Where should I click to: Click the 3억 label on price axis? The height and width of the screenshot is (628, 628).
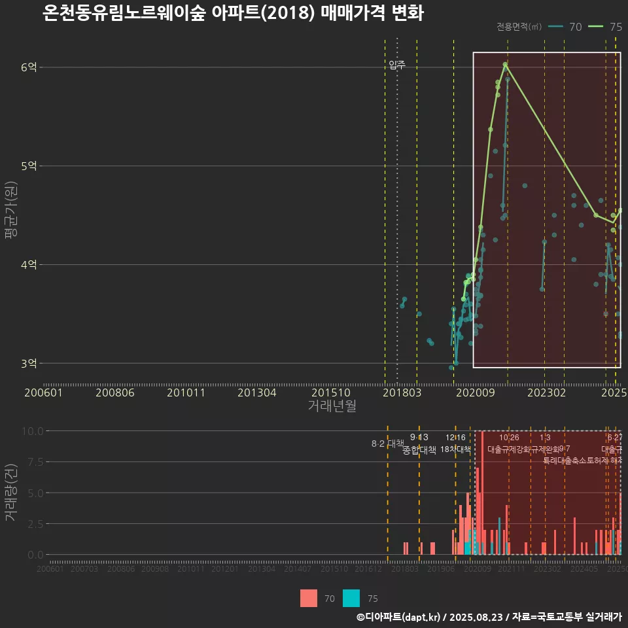[x=29, y=363]
